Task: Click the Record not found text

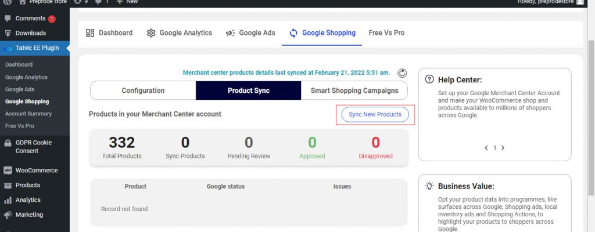Action: click(124, 209)
